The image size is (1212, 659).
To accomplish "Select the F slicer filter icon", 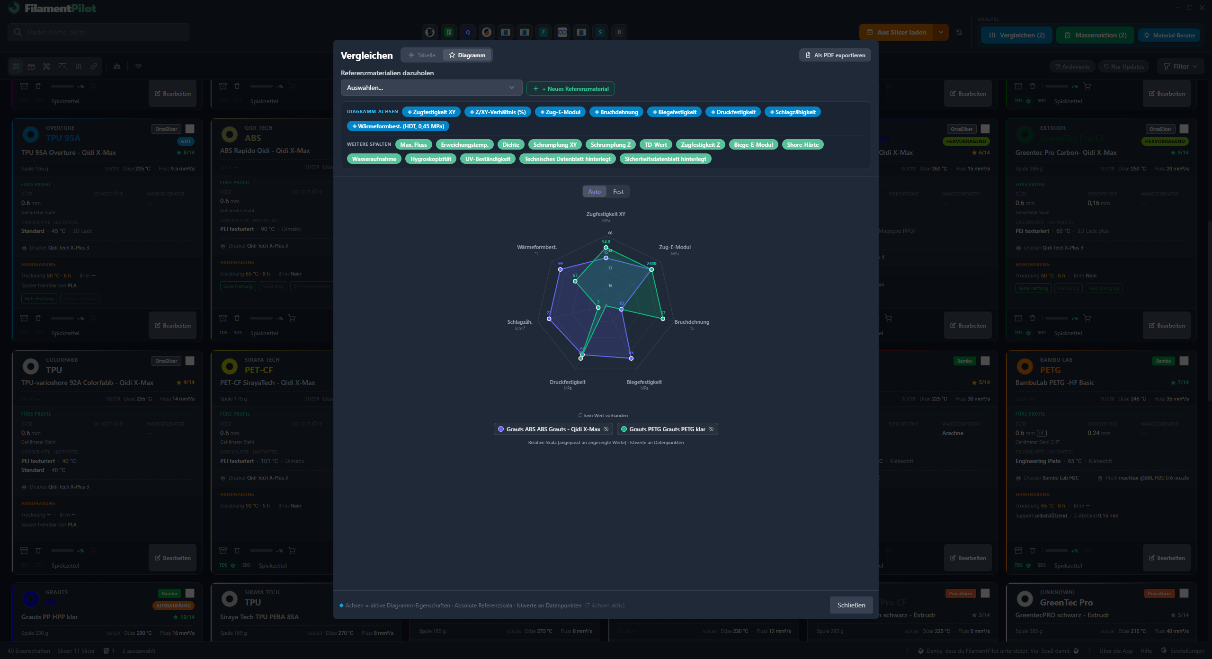I will pyautogui.click(x=543, y=32).
